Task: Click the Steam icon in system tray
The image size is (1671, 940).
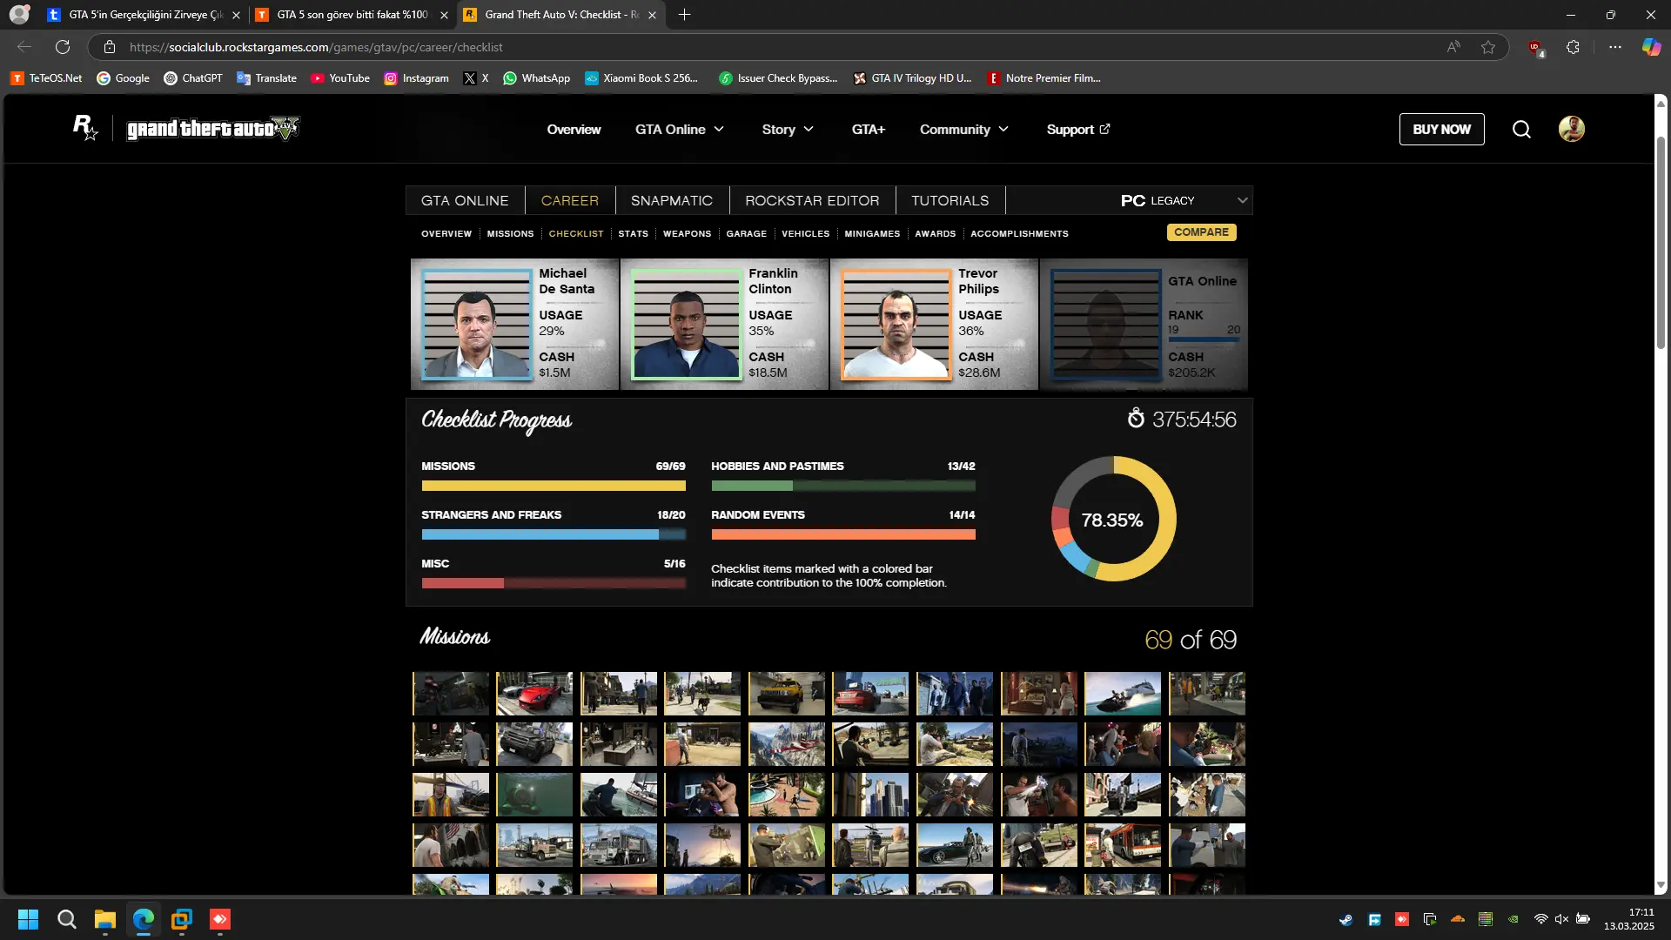Action: pyautogui.click(x=1346, y=919)
